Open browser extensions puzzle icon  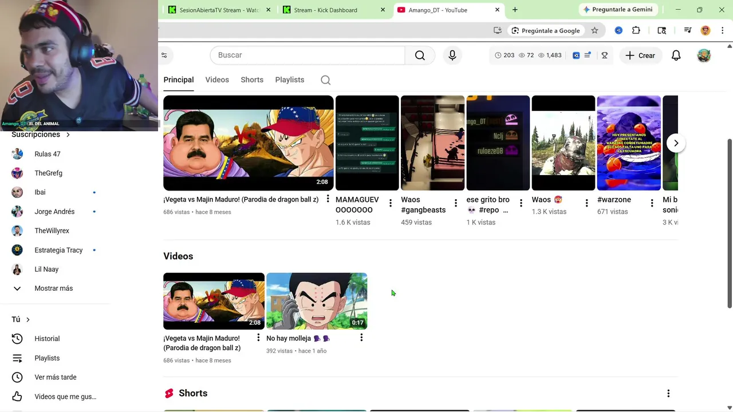[636, 30]
